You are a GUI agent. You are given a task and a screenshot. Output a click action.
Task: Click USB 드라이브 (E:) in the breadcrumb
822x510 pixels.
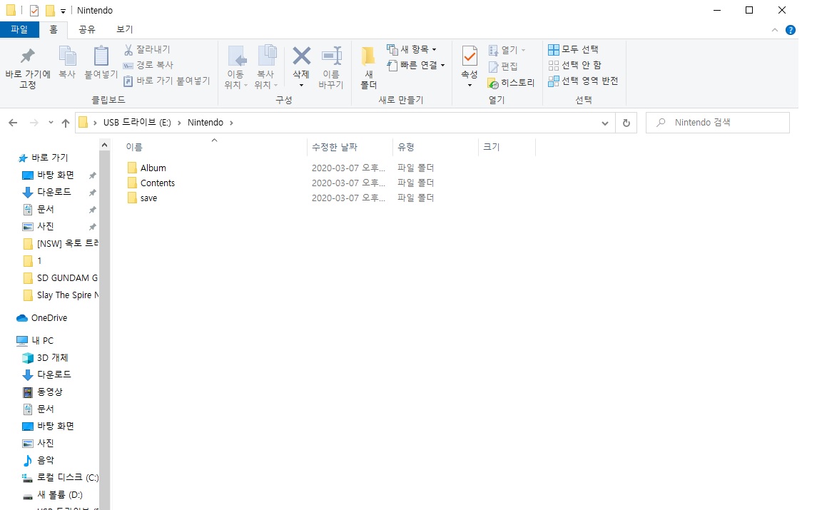(137, 123)
